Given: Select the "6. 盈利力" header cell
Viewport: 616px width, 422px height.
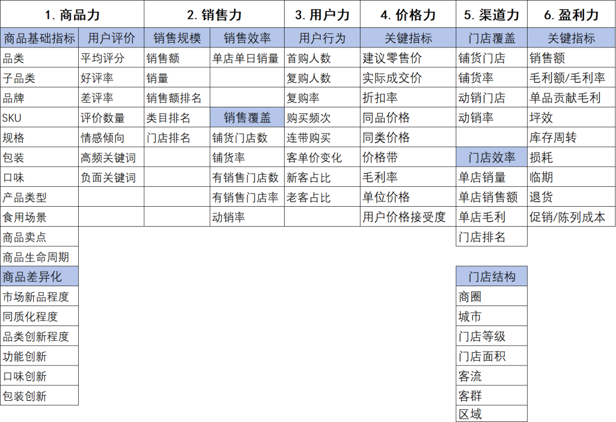Looking at the screenshot, I should pos(571,14).
